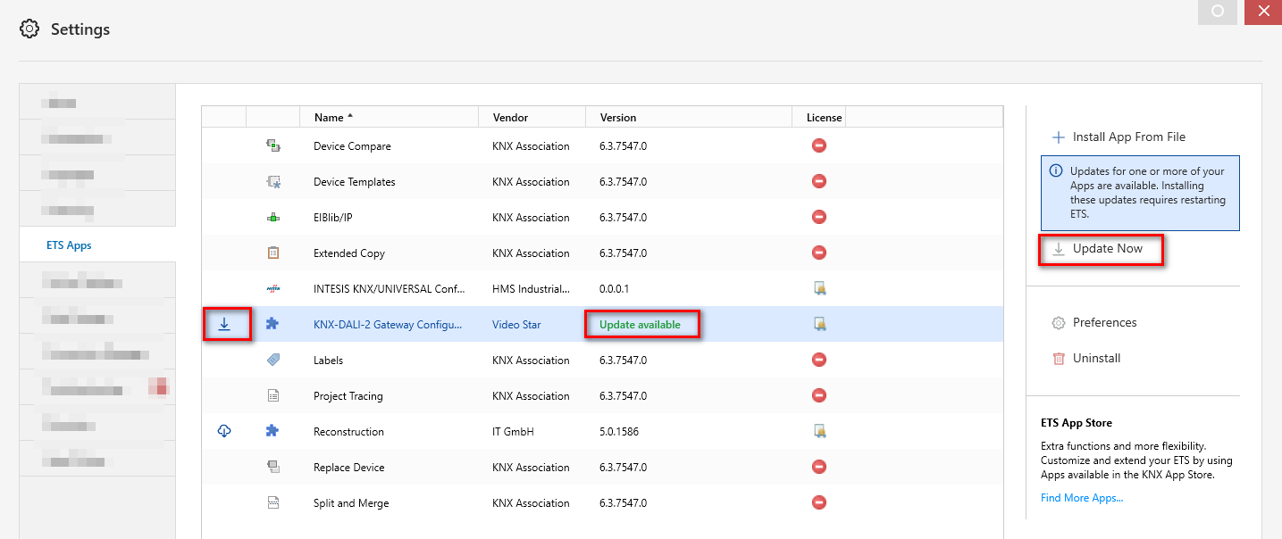Toggle sorting on the Name column header
1282x539 pixels.
331,117
